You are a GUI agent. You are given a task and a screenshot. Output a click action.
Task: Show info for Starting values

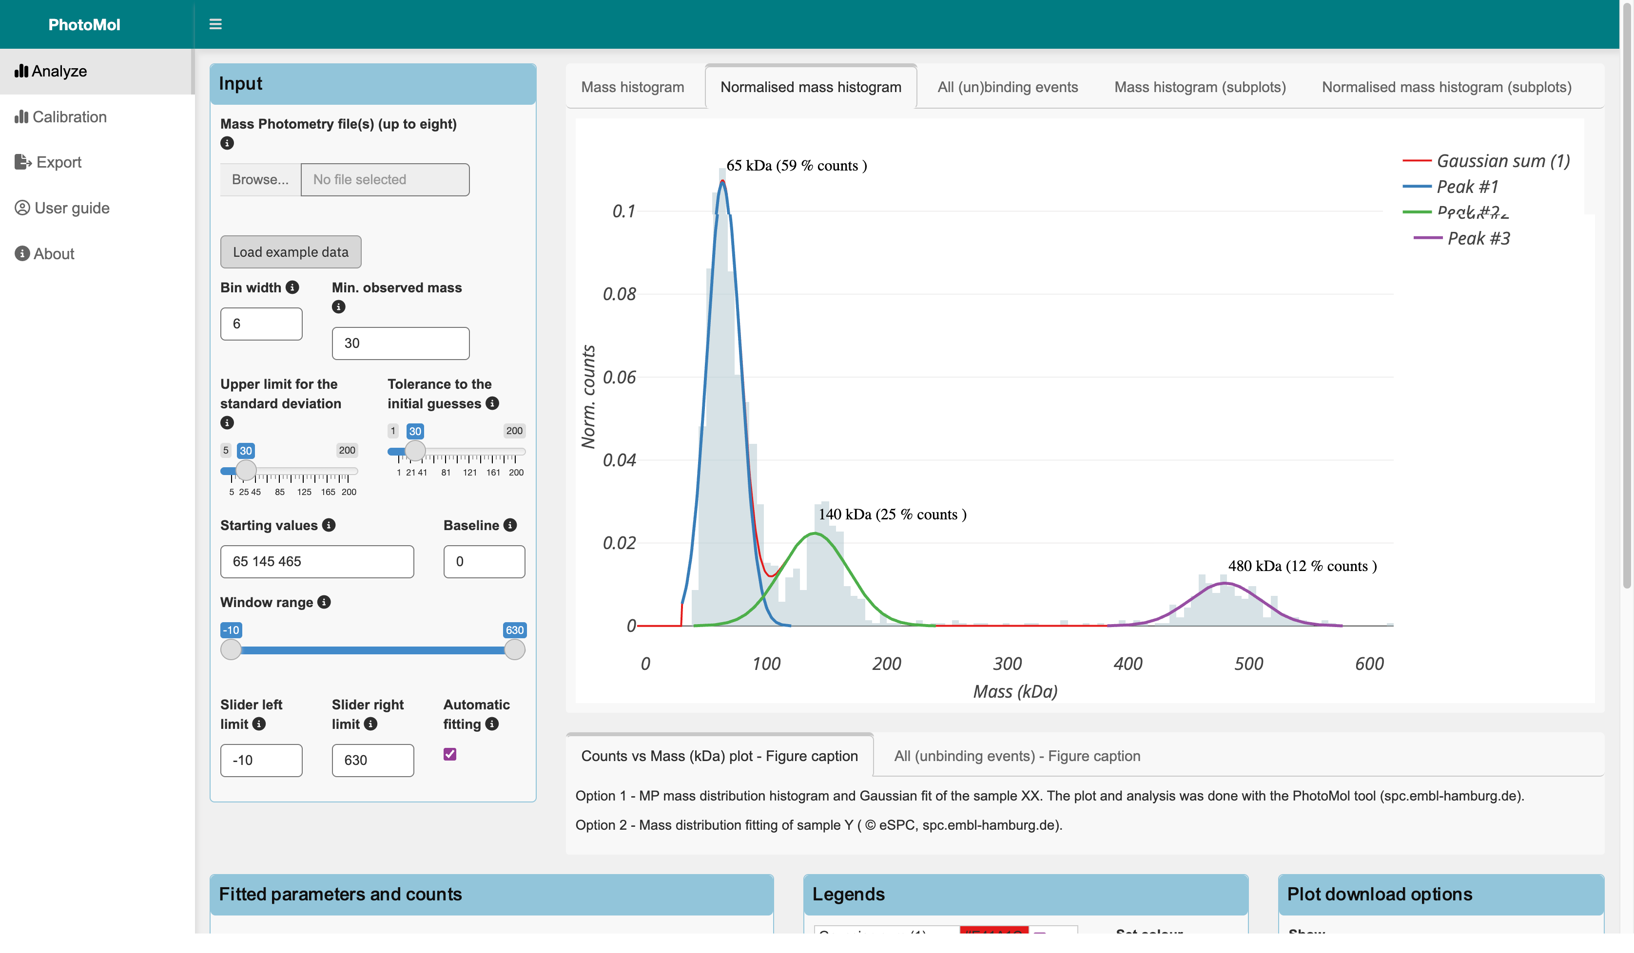(329, 525)
